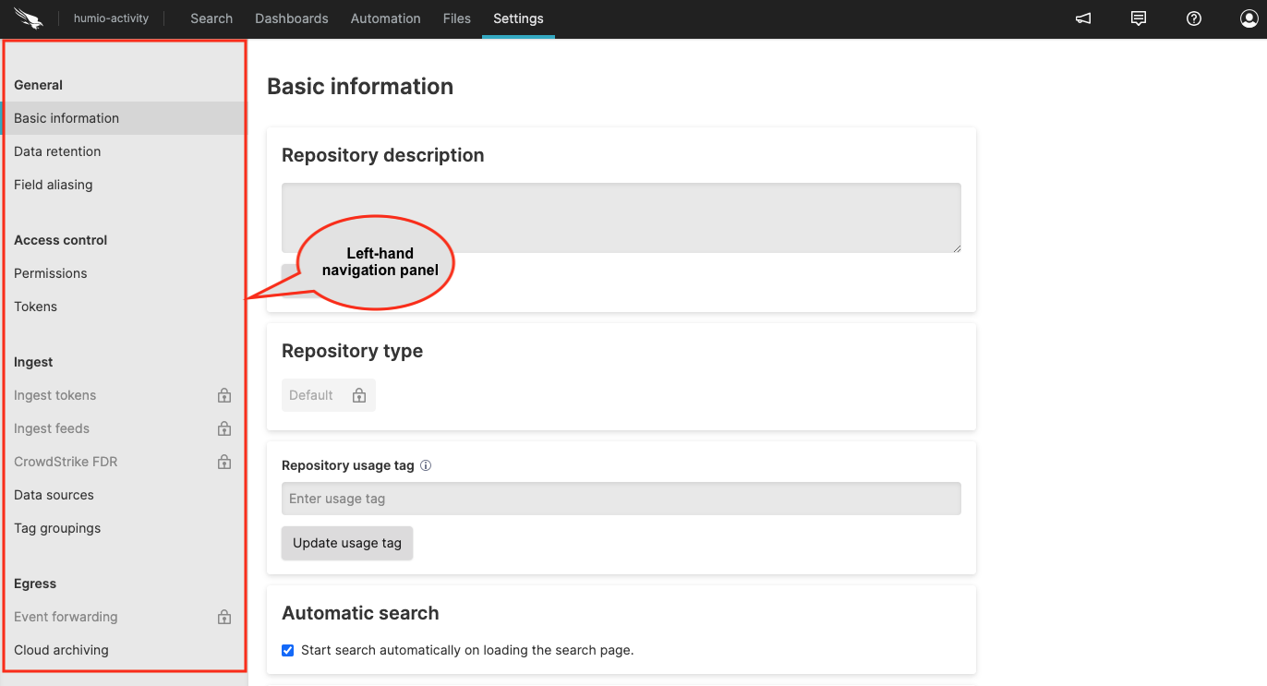Click the Enter usage tag field

[621, 498]
